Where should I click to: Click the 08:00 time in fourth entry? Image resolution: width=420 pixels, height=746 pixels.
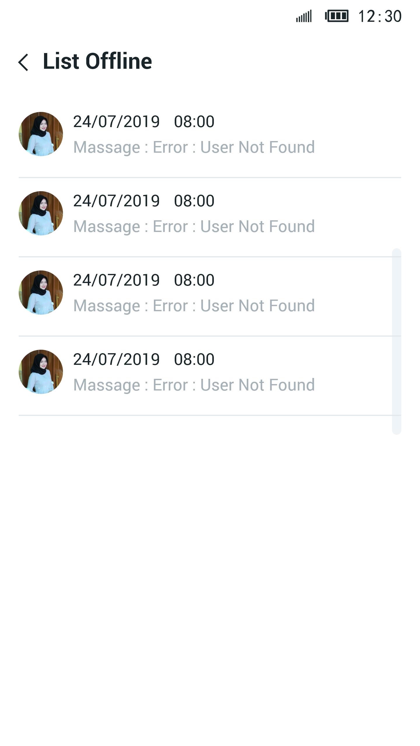pos(194,359)
